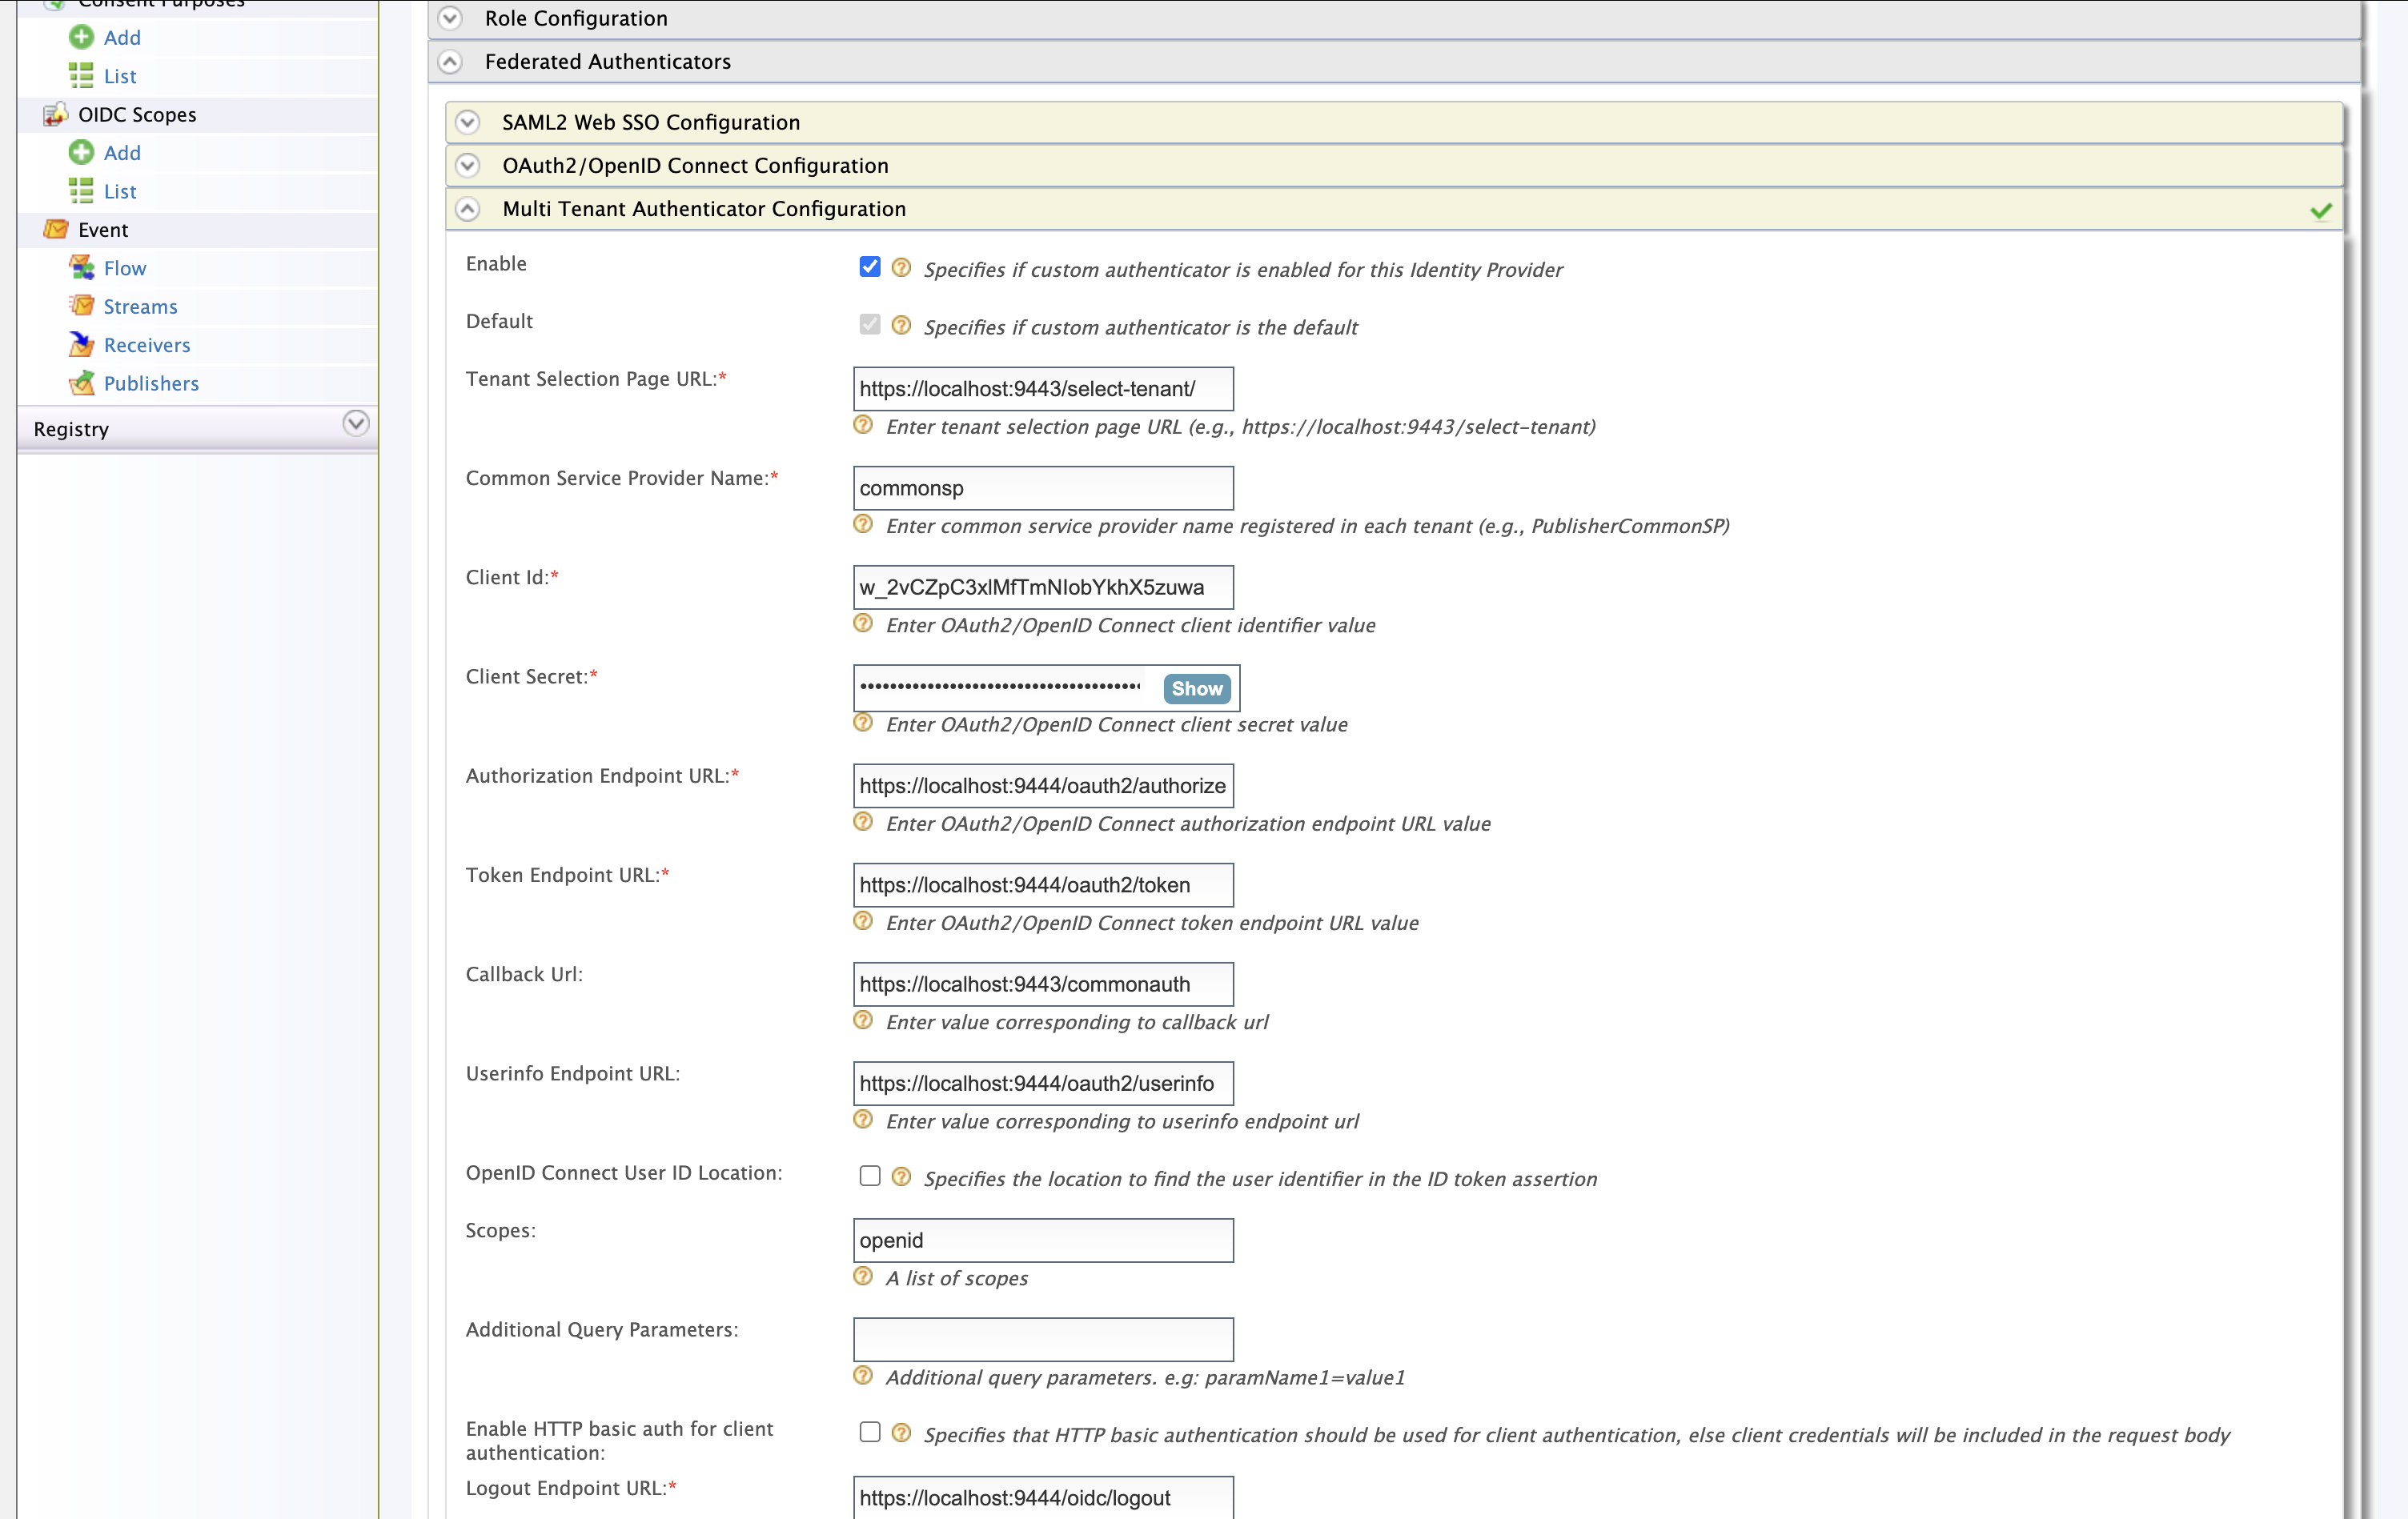2408x1519 pixels.
Task: Enable HTTP basic auth for client authentication
Action: point(870,1431)
